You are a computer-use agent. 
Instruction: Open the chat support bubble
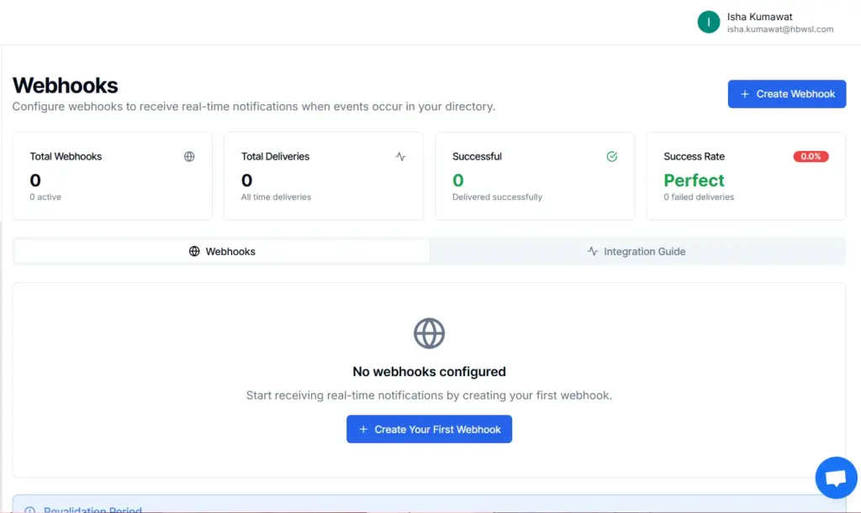point(836,477)
